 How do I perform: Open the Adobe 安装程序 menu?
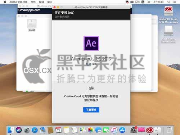click(x=18, y=2)
